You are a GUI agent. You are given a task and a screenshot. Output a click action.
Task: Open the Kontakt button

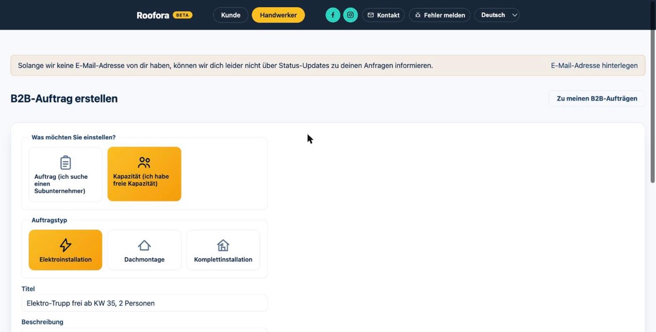pos(383,15)
